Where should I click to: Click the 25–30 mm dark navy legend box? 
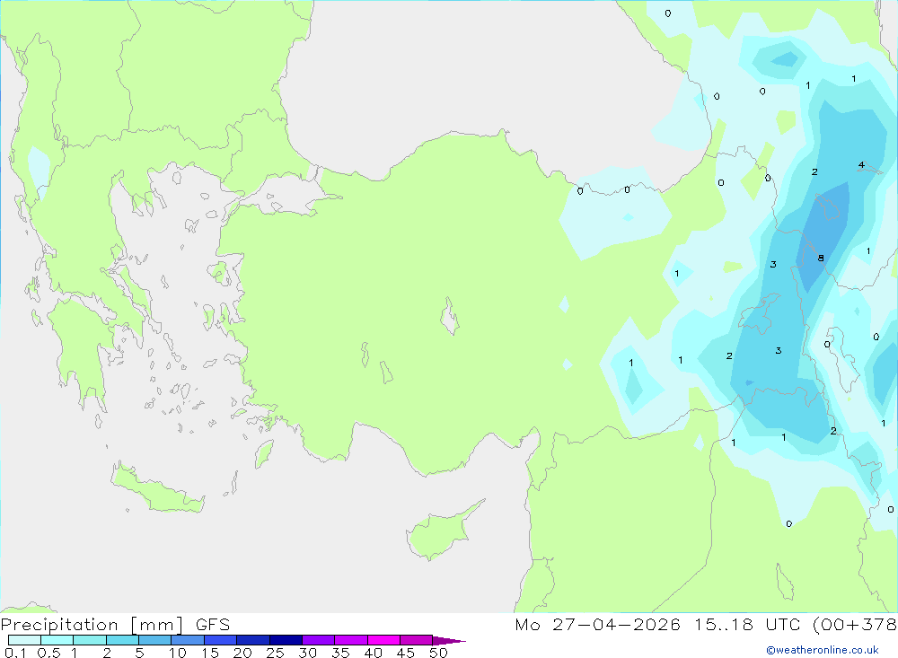tap(286, 640)
